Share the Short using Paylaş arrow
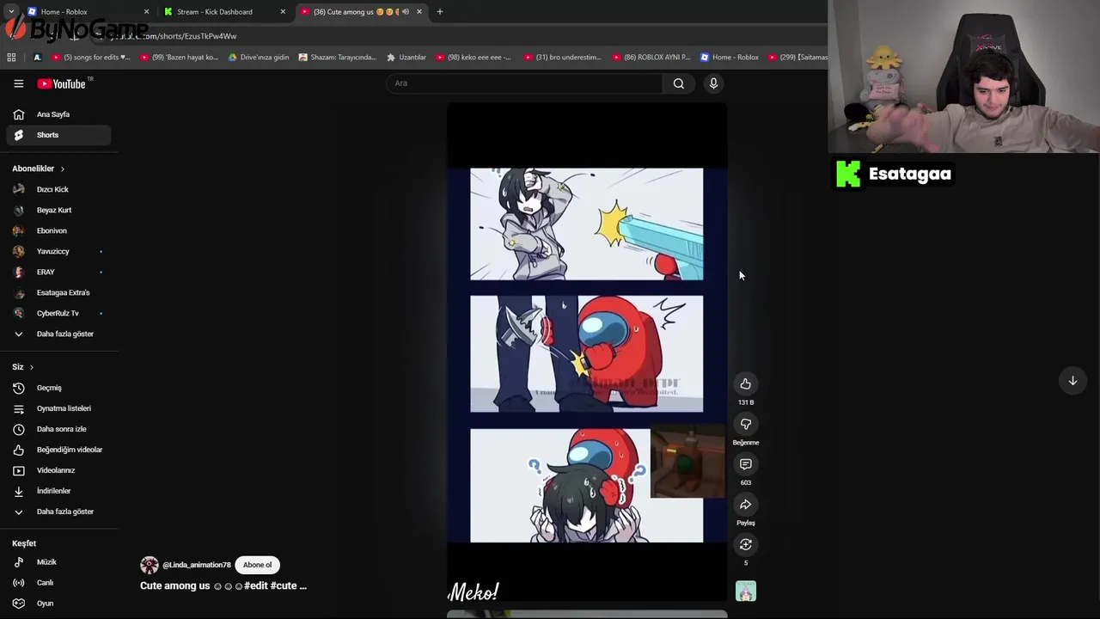This screenshot has width=1100, height=619. tap(746, 505)
